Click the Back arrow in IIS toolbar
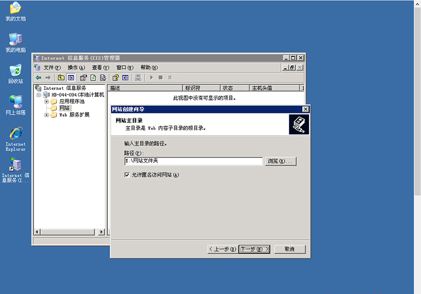 point(38,78)
